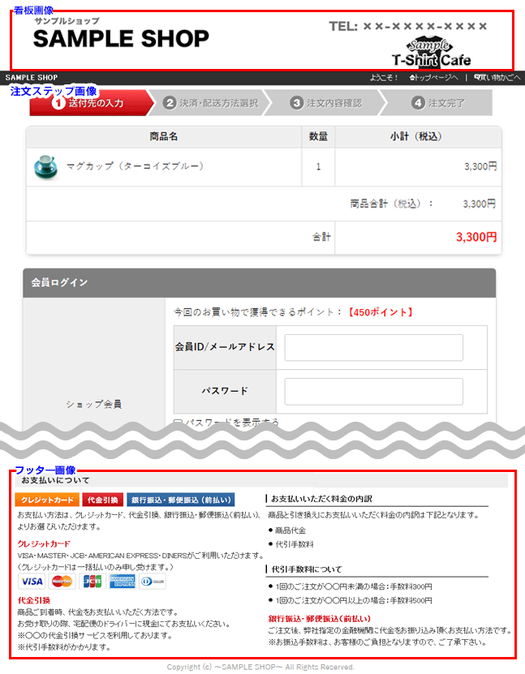The height and width of the screenshot is (674, 525).
Task: Click the ようこそ! welcome text
Action: point(384,78)
